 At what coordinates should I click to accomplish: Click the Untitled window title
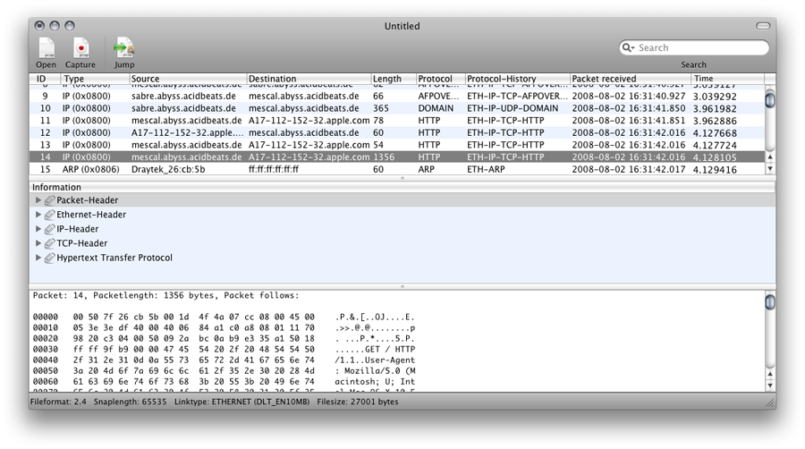point(402,26)
